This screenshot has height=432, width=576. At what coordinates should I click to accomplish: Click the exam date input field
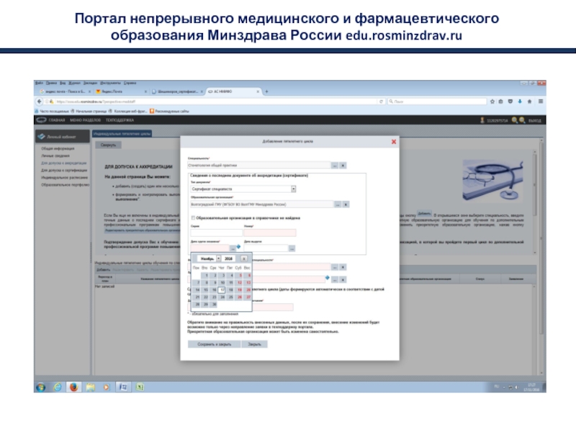point(210,248)
